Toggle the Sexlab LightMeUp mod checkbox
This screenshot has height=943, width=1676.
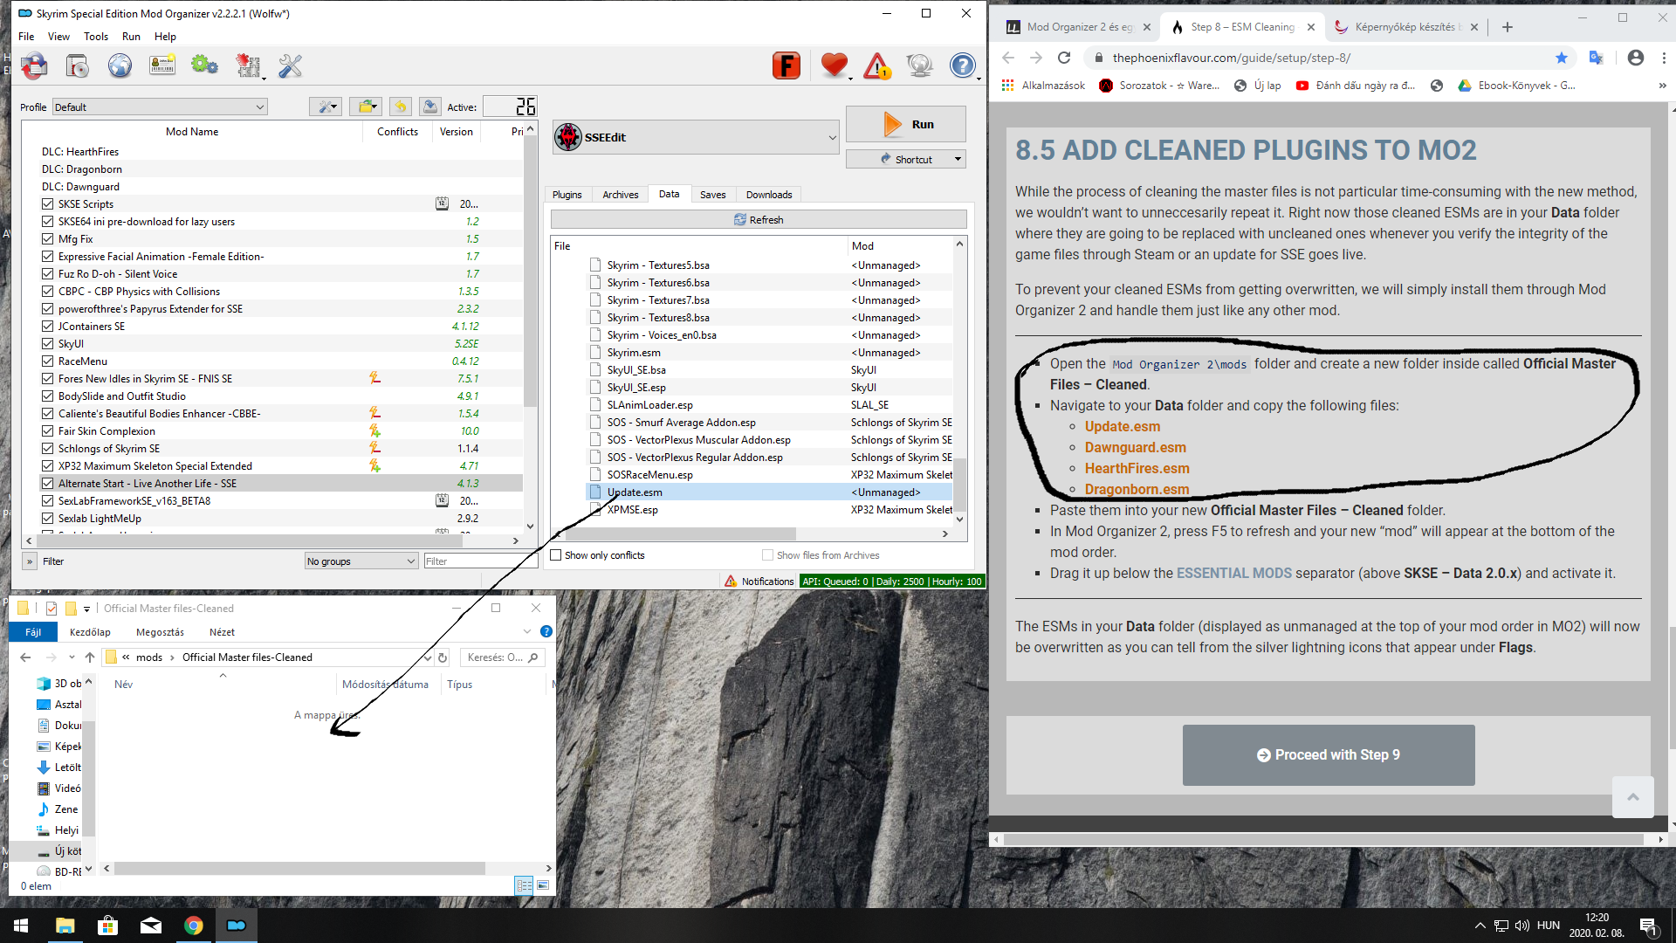[x=48, y=519]
